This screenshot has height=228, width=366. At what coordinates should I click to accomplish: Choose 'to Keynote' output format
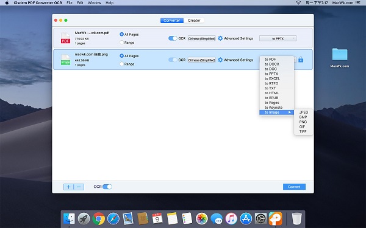point(276,108)
